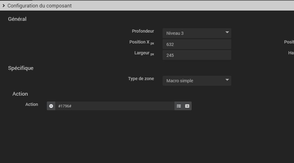This screenshot has width=294, height=163.
Task: Click the Profondeur field label
Action: [x=143, y=31]
